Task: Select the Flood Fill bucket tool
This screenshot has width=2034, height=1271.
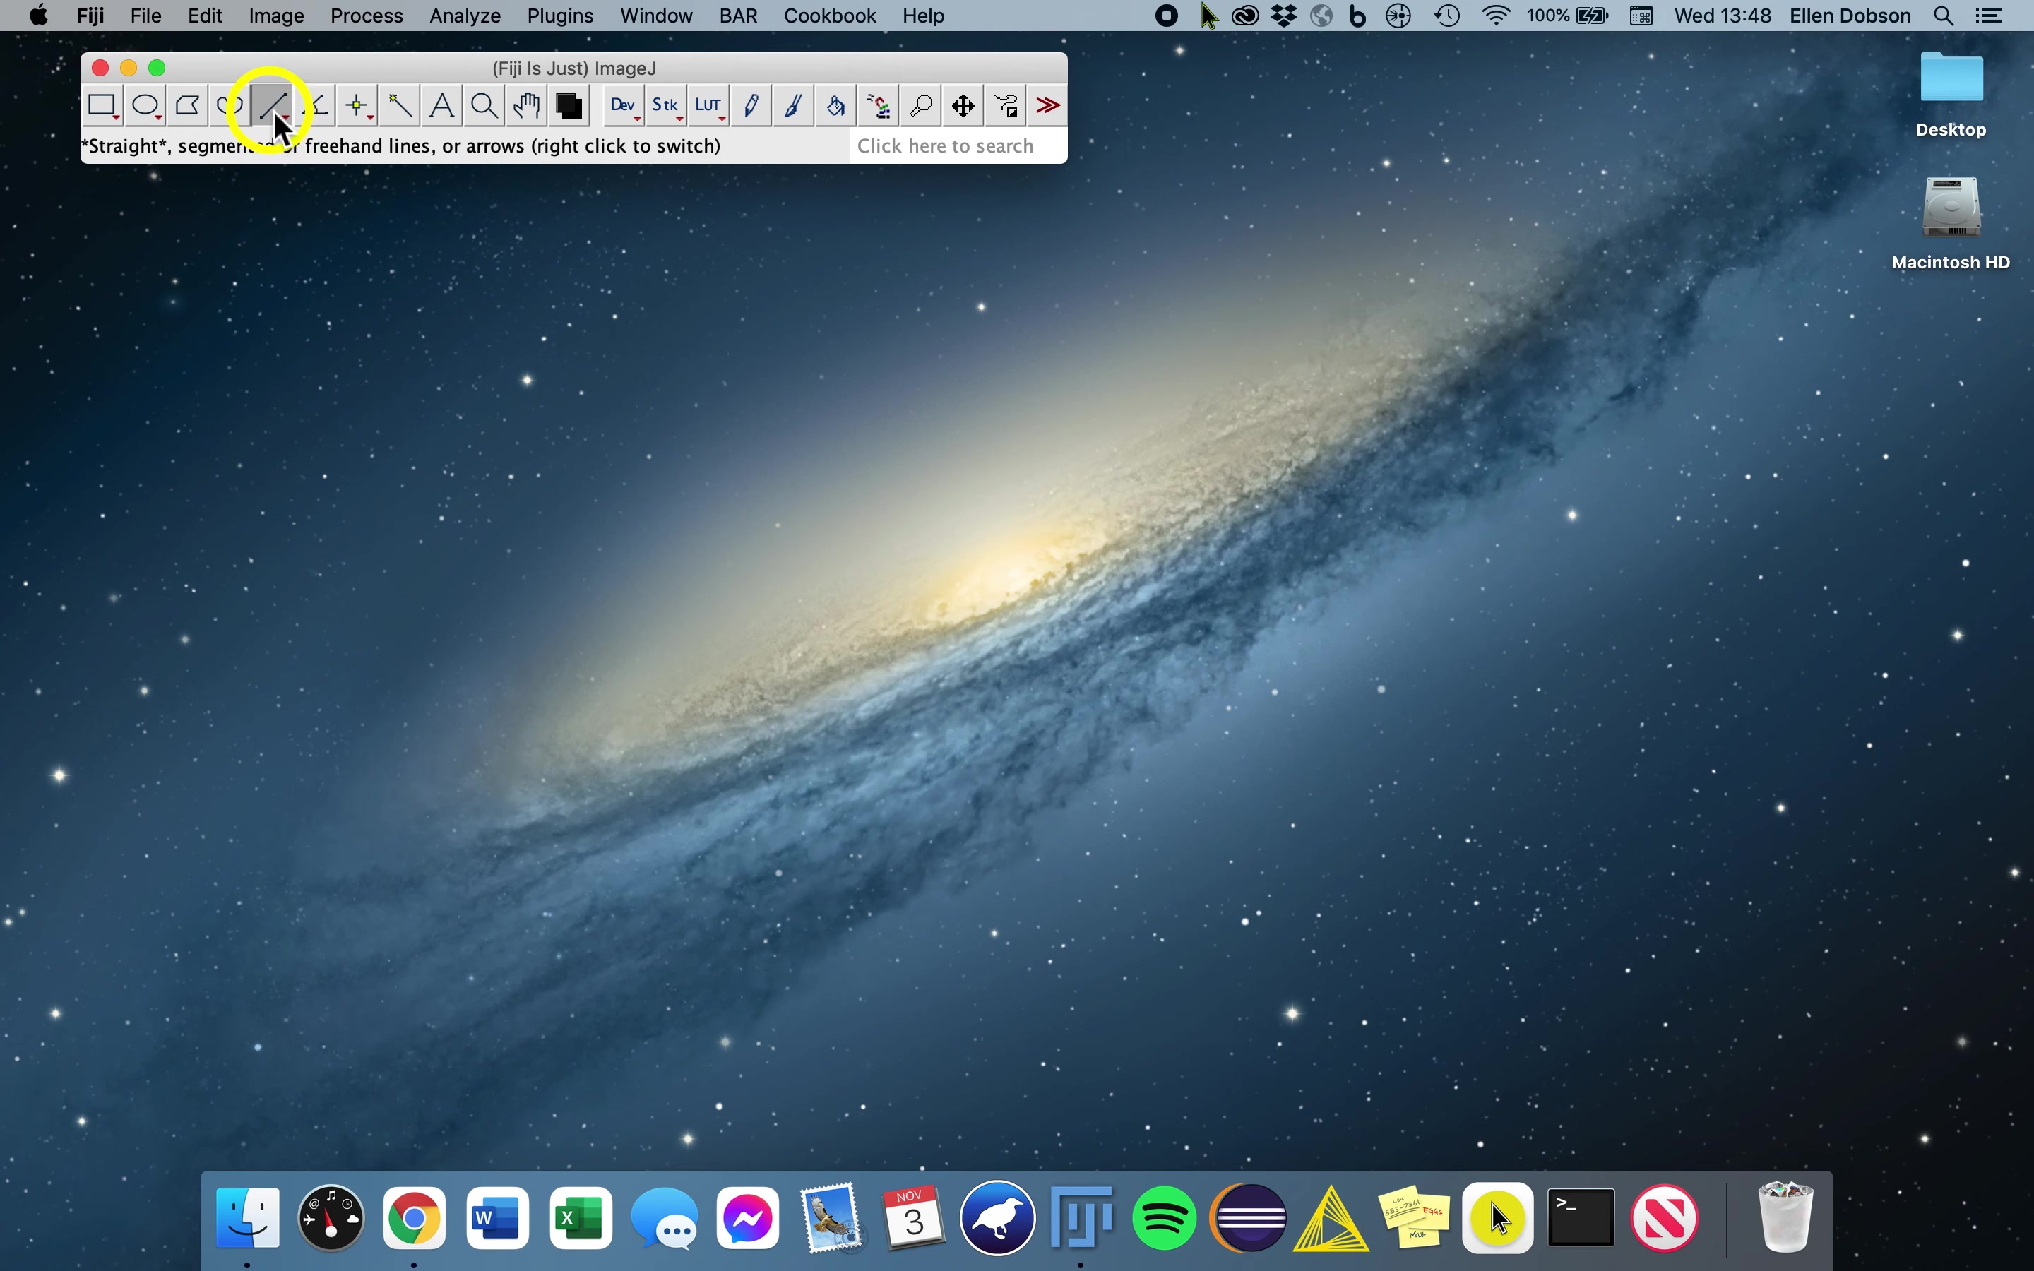Action: (835, 106)
